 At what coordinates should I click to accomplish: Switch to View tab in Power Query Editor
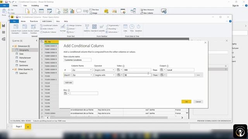58,21
